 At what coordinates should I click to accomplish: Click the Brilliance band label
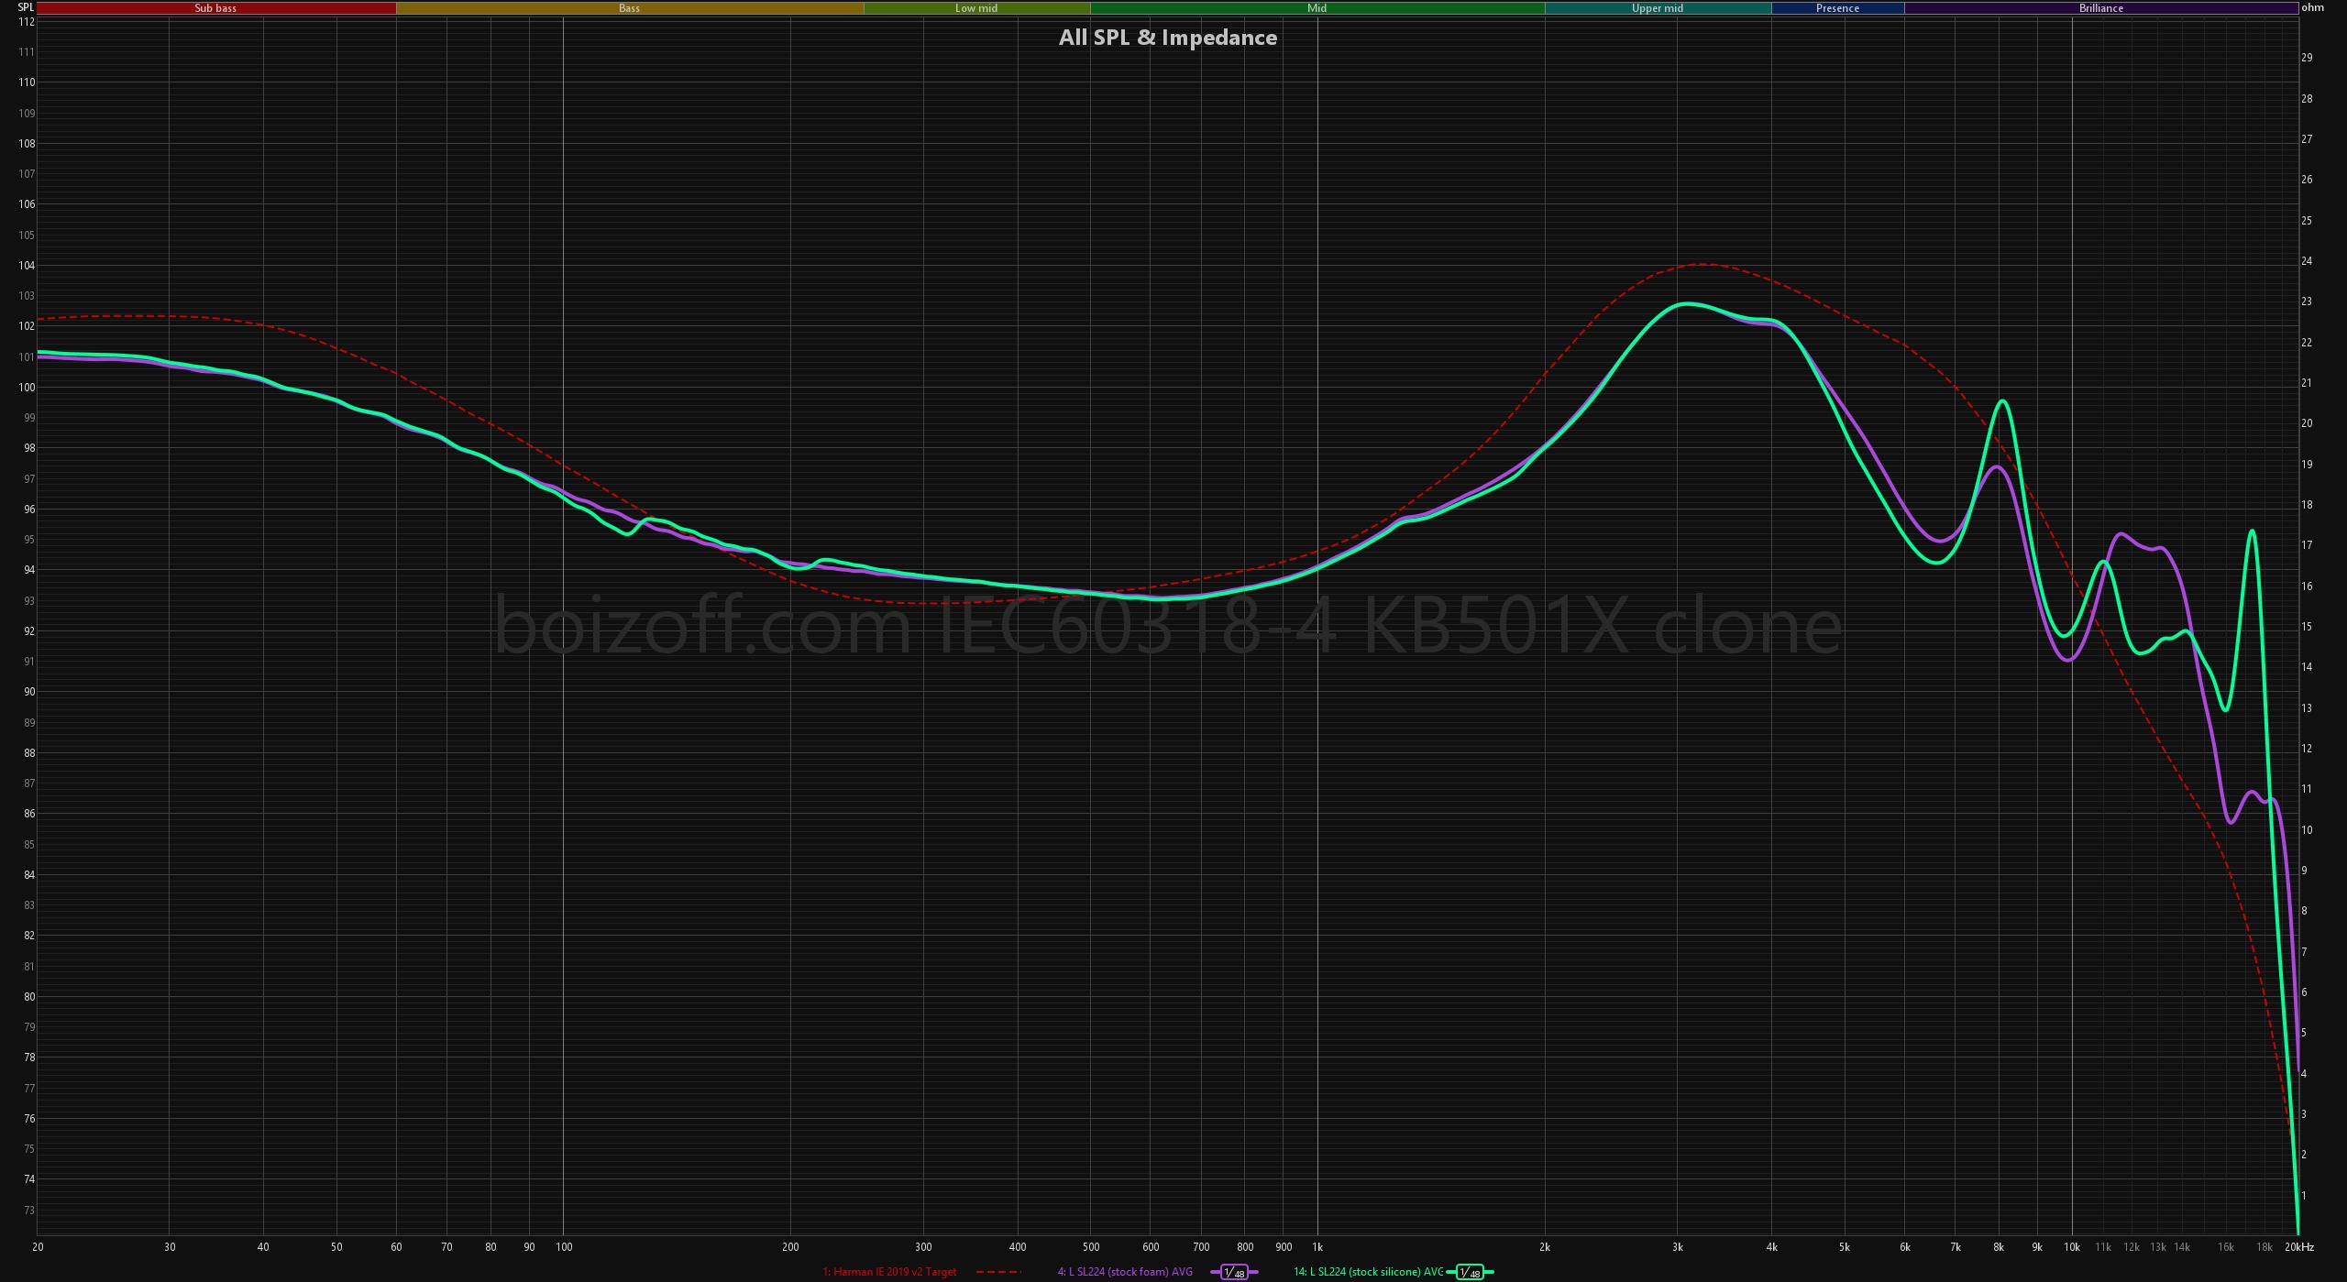tap(2100, 8)
